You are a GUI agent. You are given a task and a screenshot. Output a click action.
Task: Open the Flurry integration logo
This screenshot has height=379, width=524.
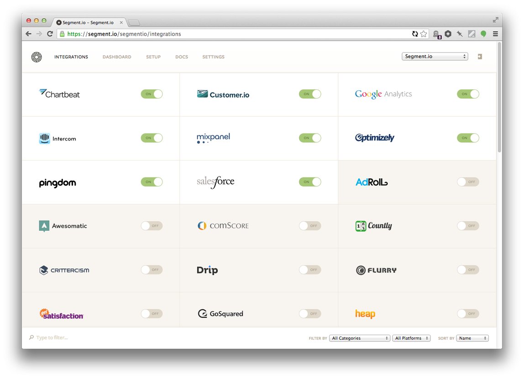(x=376, y=270)
